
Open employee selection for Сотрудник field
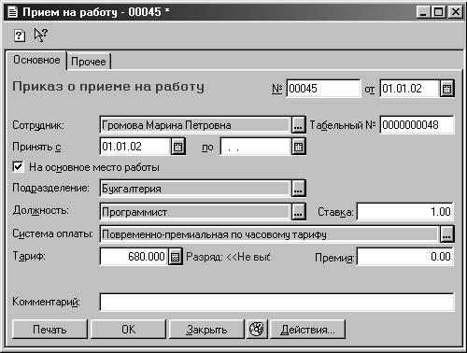(298, 125)
